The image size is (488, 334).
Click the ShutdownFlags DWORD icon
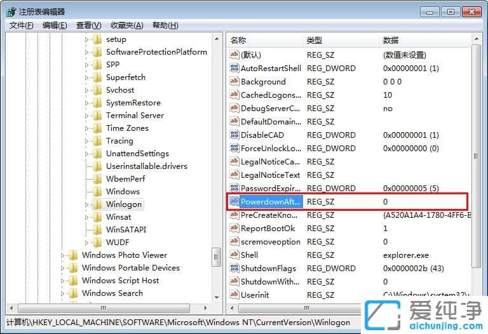(234, 269)
